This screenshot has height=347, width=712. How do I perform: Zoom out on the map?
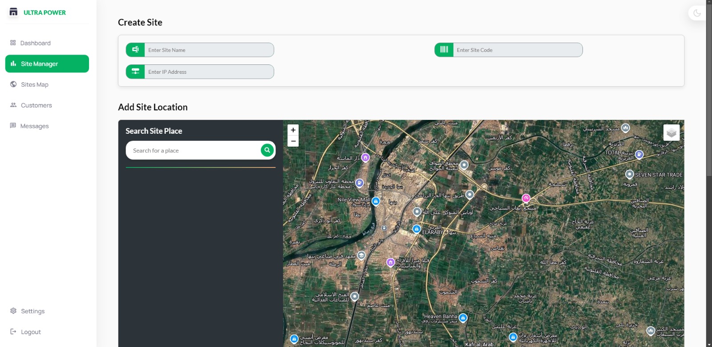pyautogui.click(x=293, y=141)
